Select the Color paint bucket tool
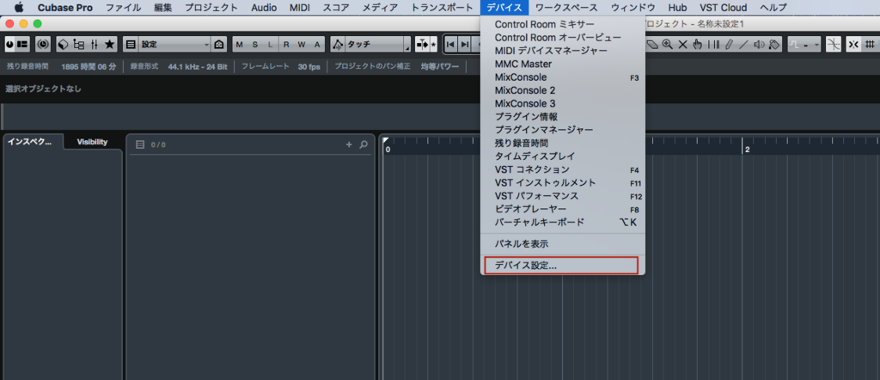880x380 pixels. [x=774, y=45]
